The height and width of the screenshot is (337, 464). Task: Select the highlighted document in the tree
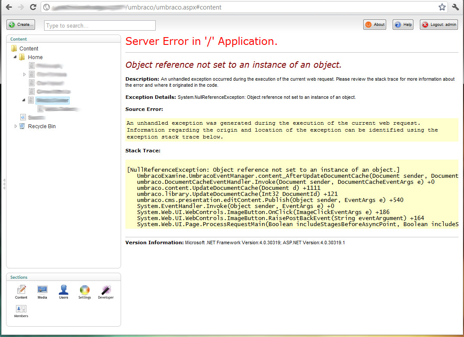[x=52, y=101]
